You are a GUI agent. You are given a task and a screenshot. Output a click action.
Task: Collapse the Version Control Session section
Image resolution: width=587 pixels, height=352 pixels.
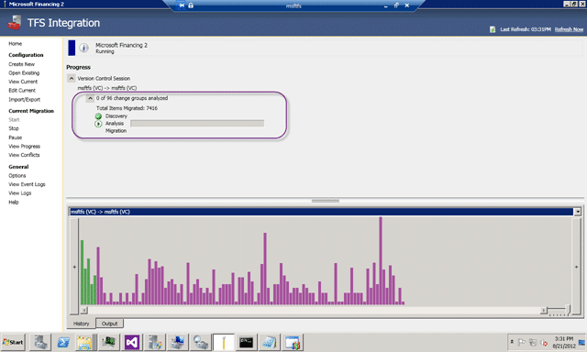(x=72, y=78)
